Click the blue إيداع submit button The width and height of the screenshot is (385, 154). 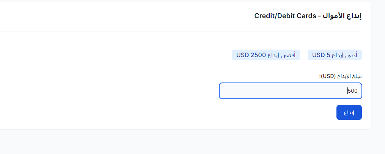[x=349, y=113]
